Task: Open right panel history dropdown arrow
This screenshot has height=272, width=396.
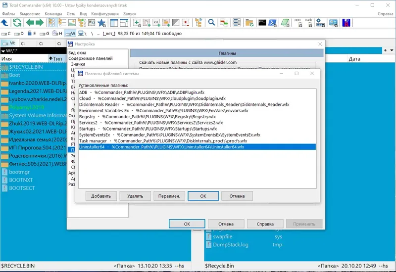Action: 392,50
